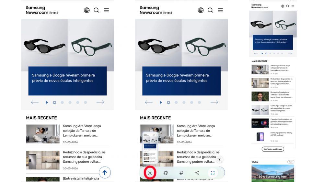Image resolution: width=324 pixels, height=182 pixels.
Task: Open Samsung Art Store article in middle phone screen
Action: pyautogui.click(x=196, y=131)
